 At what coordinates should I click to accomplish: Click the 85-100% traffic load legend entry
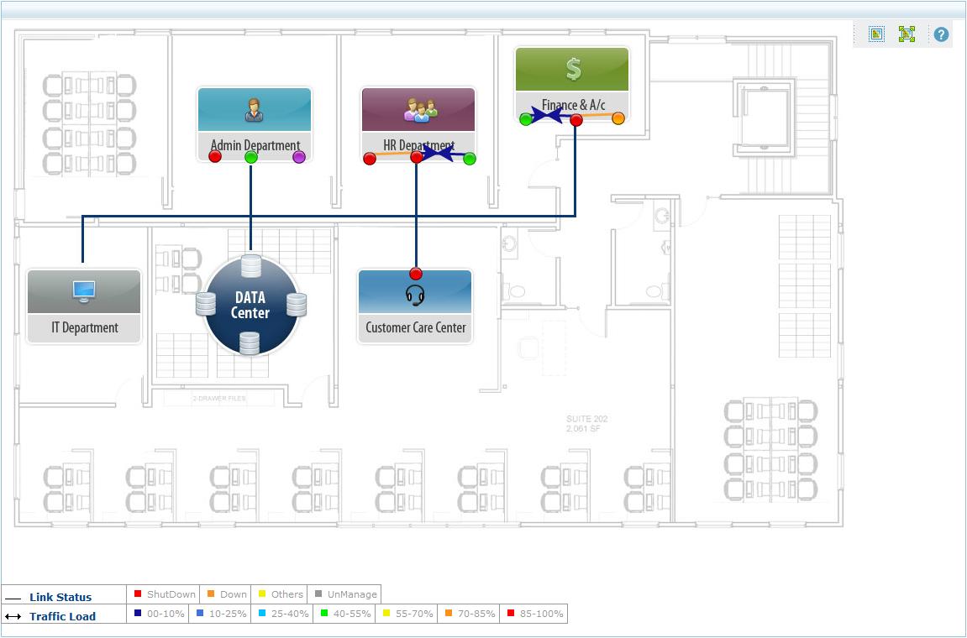pos(533,614)
